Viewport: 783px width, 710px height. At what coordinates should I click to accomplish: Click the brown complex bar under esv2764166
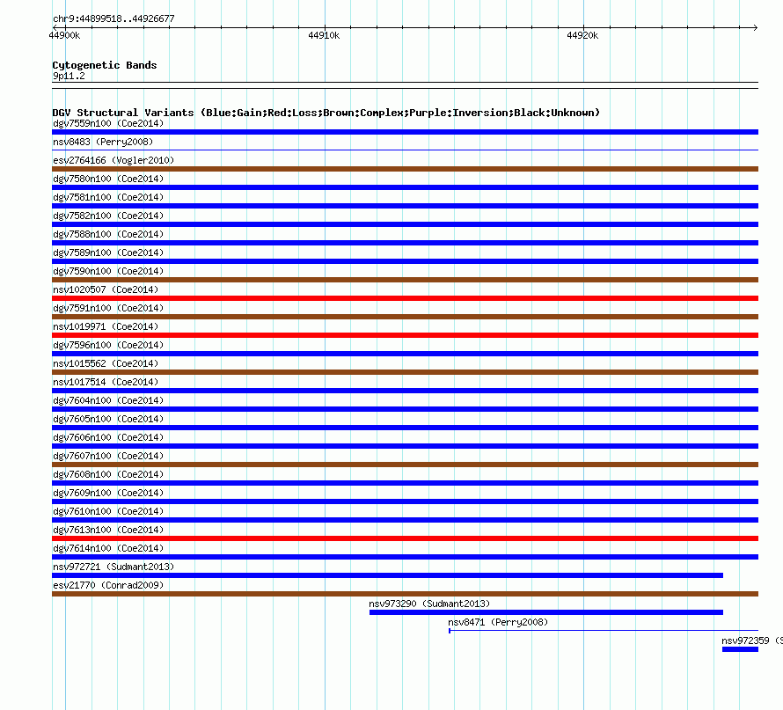(405, 169)
